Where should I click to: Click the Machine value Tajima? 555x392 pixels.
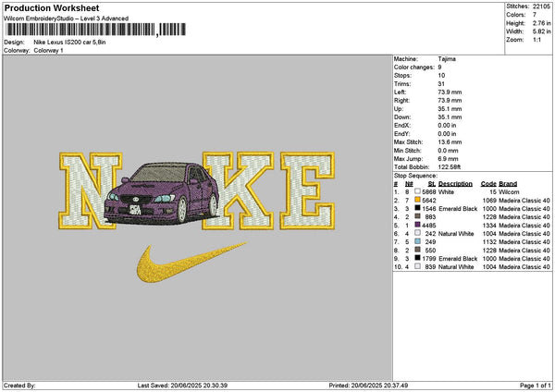pyautogui.click(x=447, y=59)
